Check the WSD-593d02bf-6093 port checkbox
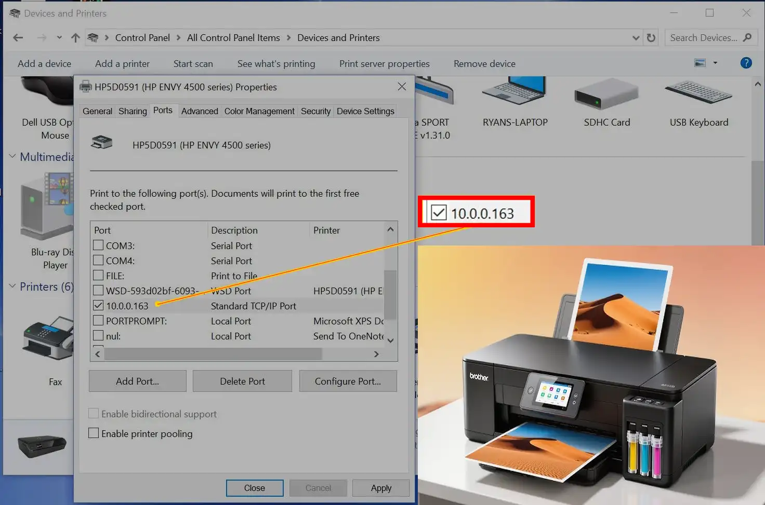 click(x=98, y=290)
